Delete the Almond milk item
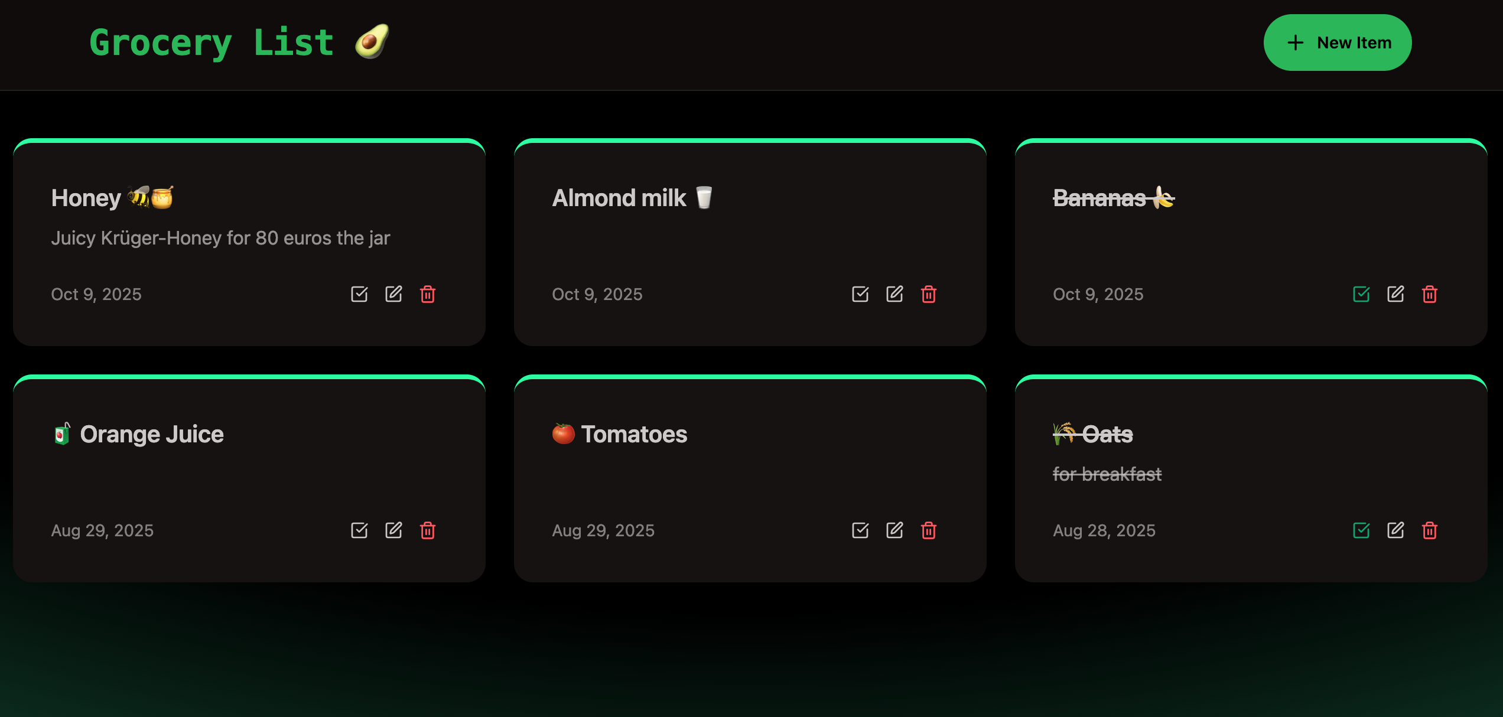Image resolution: width=1503 pixels, height=717 pixels. pyautogui.click(x=929, y=294)
